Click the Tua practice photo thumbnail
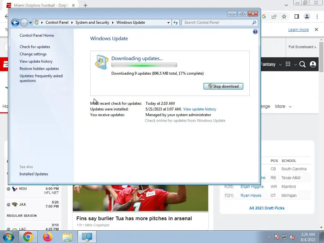Screen dimensions: 324x243 point(140,198)
